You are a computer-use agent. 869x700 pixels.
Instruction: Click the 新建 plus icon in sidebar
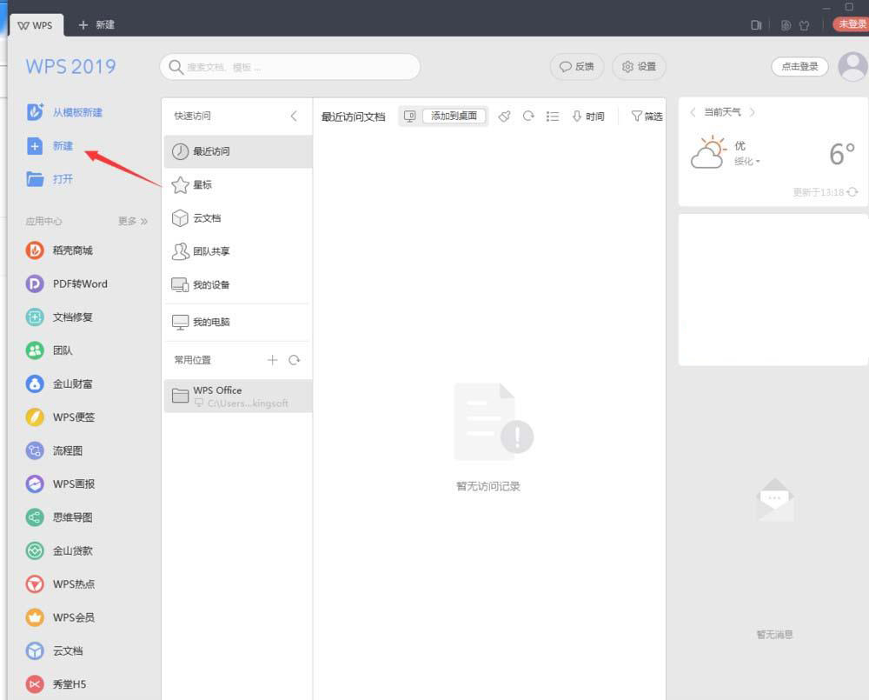click(x=35, y=146)
